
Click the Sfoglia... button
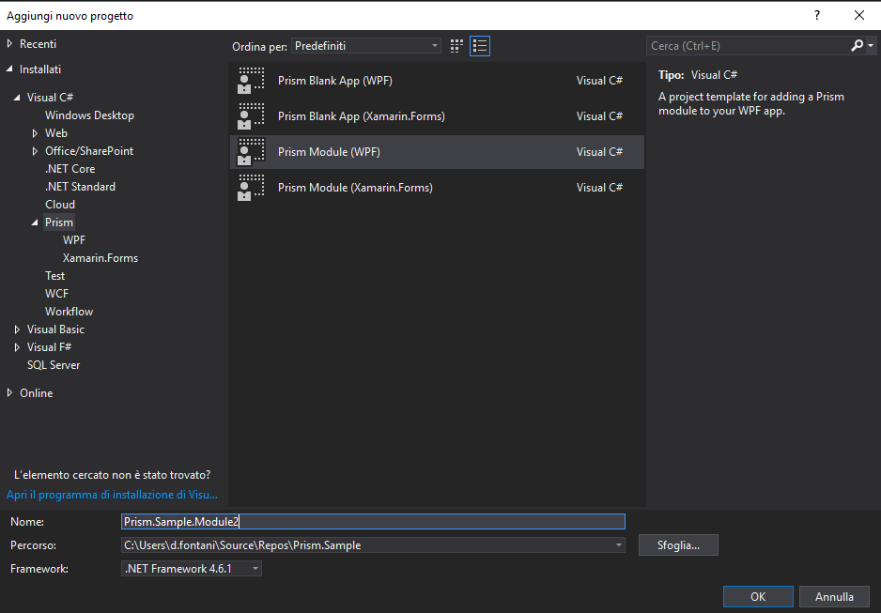(x=678, y=544)
